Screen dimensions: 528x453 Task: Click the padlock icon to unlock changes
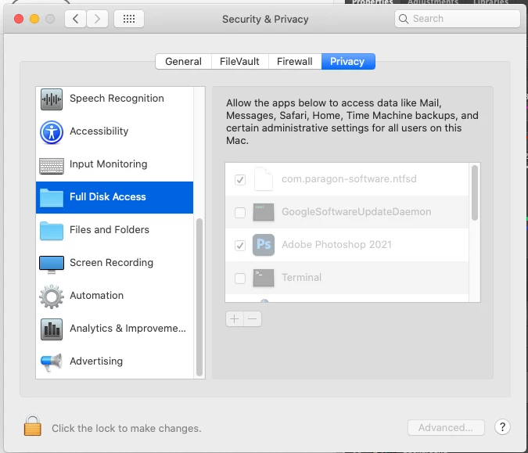33,426
